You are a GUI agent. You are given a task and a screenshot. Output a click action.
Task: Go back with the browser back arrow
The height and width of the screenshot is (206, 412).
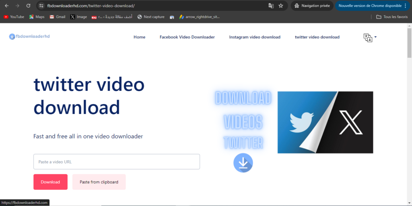pos(6,6)
